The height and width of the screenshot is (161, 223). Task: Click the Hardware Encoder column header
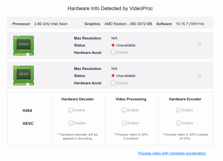click(x=185, y=99)
